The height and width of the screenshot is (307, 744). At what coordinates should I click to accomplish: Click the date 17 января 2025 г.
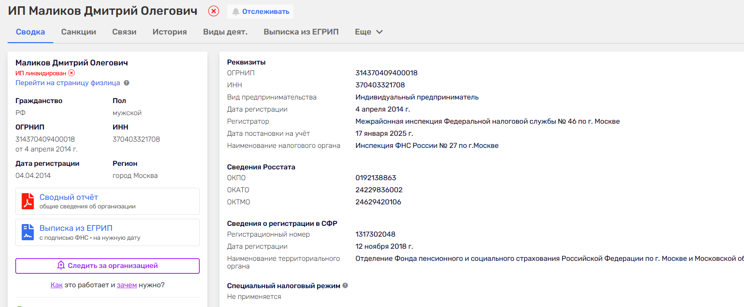pos(384,134)
